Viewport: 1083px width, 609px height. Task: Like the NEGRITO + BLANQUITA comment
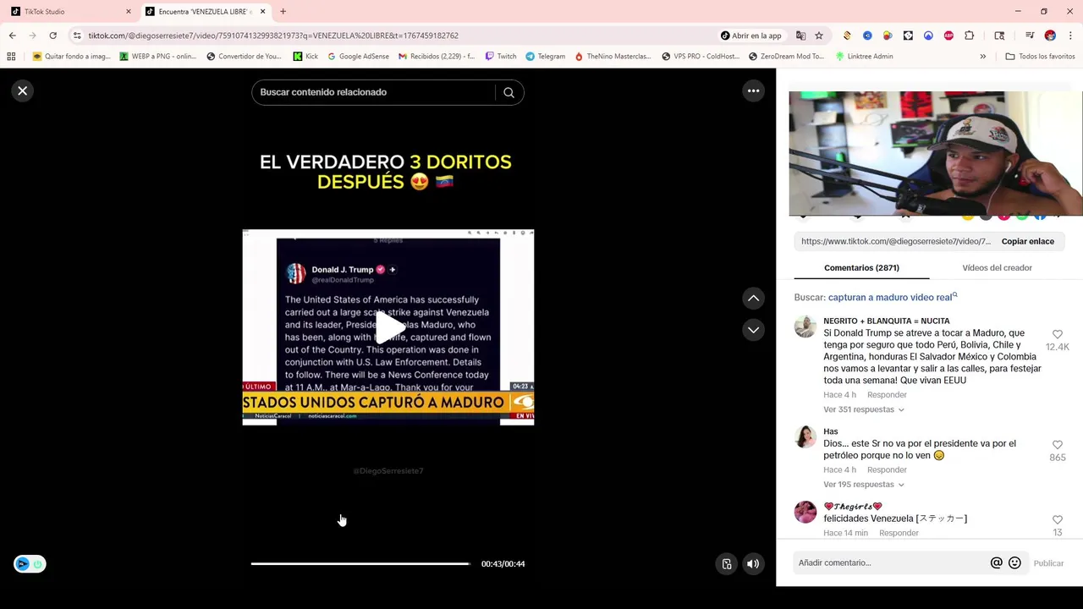coord(1057,335)
